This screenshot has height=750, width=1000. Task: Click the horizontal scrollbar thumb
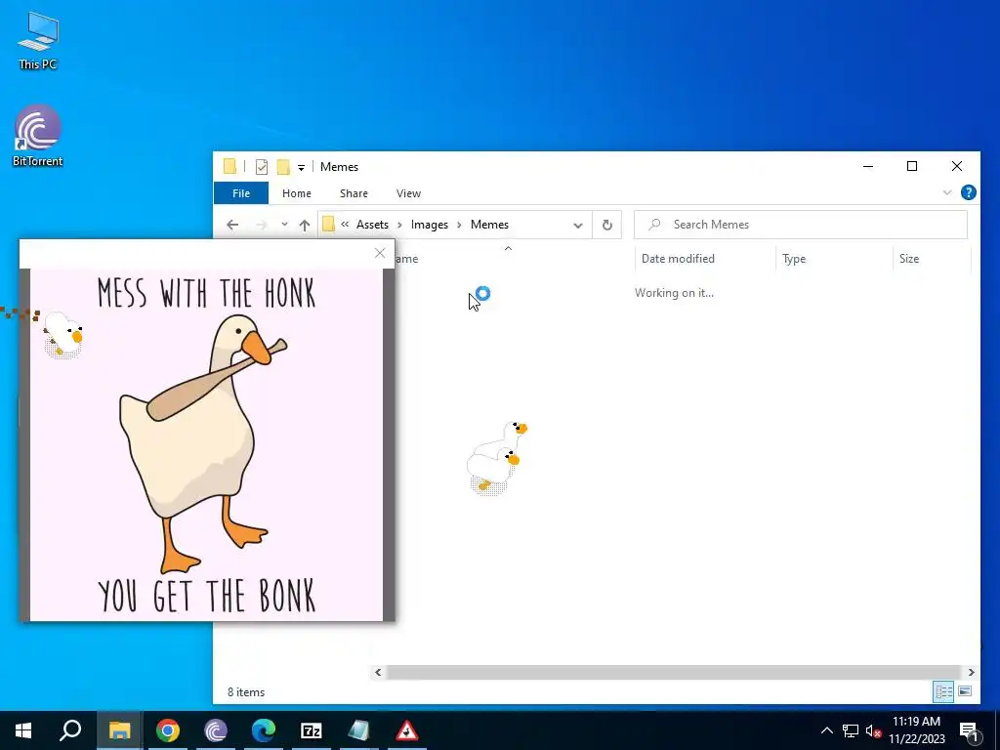(x=674, y=672)
